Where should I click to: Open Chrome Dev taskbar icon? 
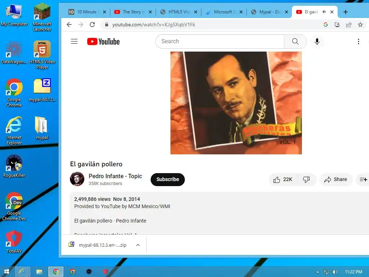[73, 272]
